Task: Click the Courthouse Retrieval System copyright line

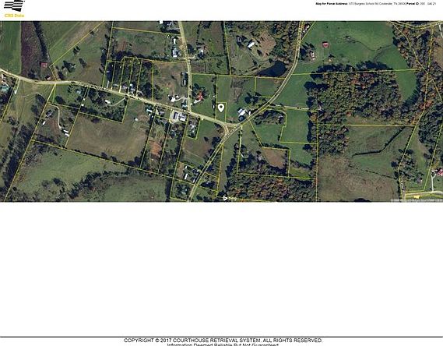Action: click(223, 341)
